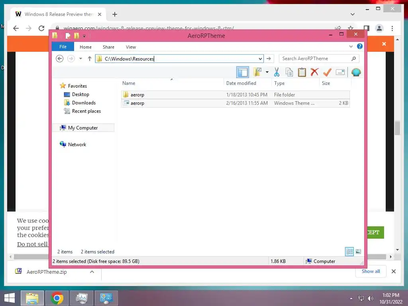Select the aerorp Windows Theme file
Screen dimensions: 408x306
click(x=235, y=103)
